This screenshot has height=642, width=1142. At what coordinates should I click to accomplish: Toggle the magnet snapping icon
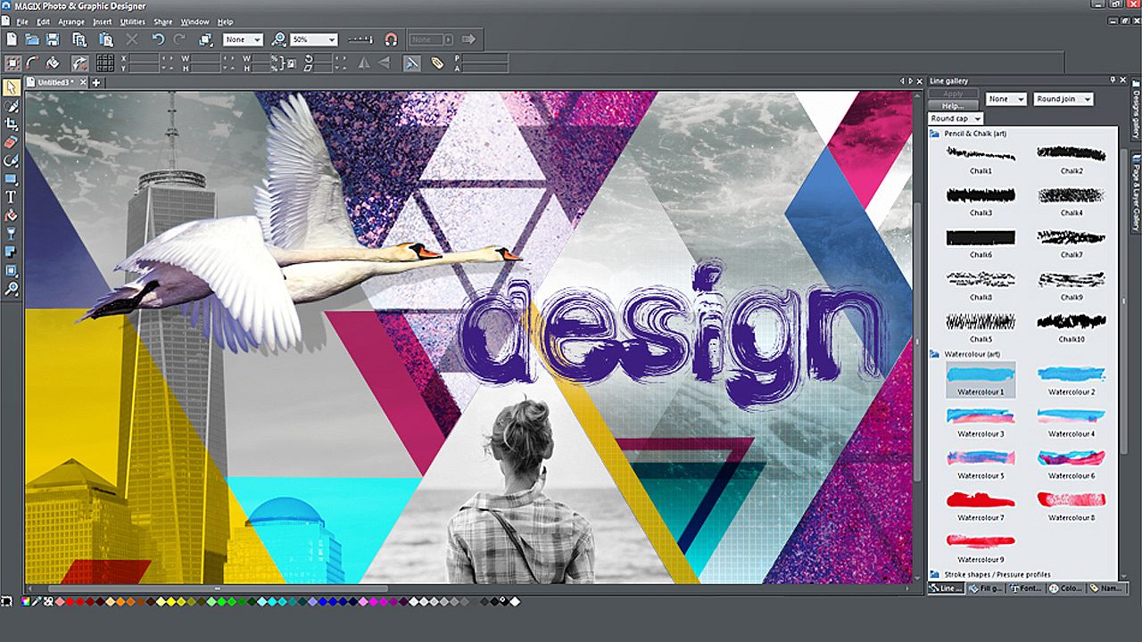[x=390, y=39]
